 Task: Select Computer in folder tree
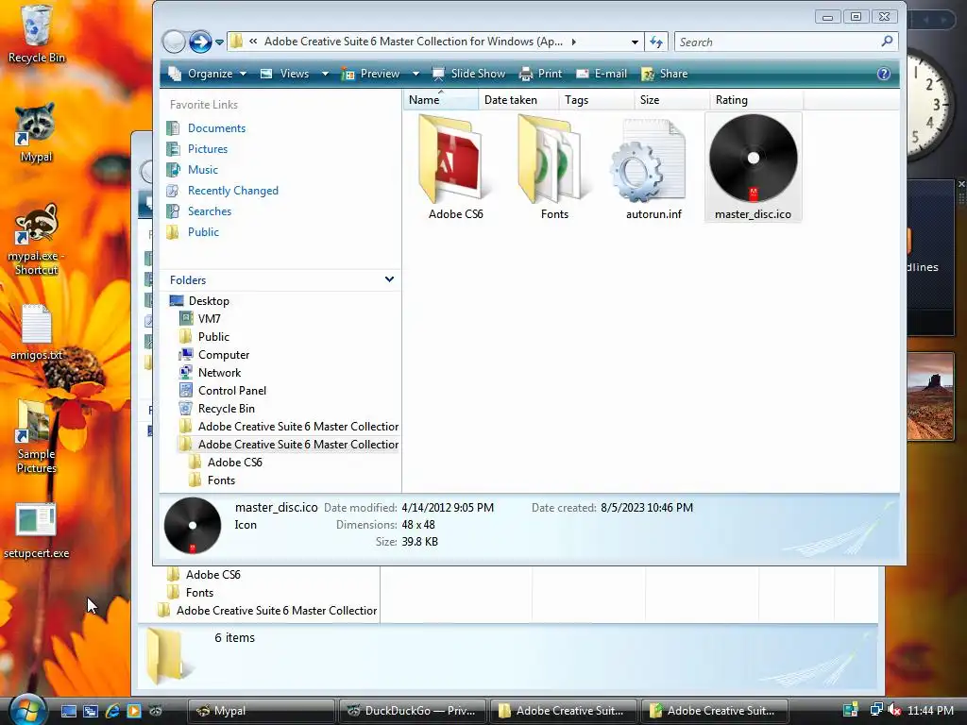click(223, 355)
